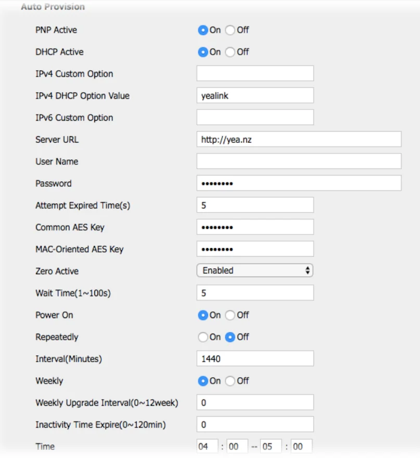The image size is (420, 458).
Task: Turn off Weekly upgrade
Action: (x=230, y=380)
